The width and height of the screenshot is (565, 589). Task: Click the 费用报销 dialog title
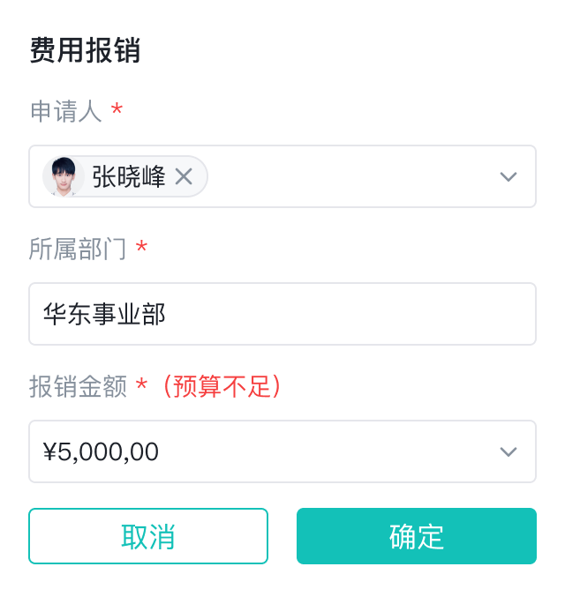click(x=85, y=51)
